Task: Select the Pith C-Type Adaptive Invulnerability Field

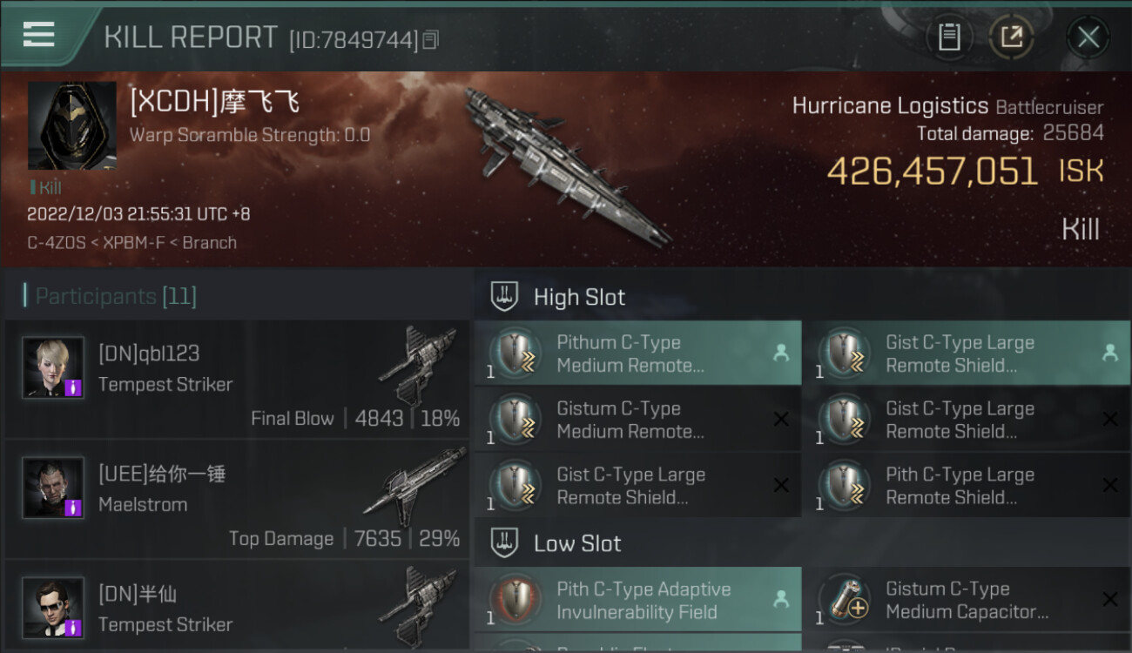Action: coord(637,600)
